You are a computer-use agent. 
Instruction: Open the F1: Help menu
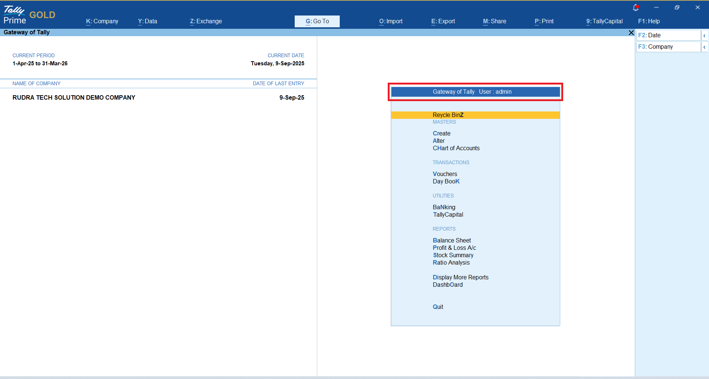pyautogui.click(x=648, y=21)
